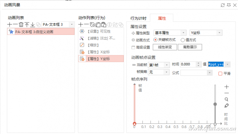Screen dimensions: 238x134
Task: Select the 关键帧方式 radio button
Action: (x=155, y=40)
